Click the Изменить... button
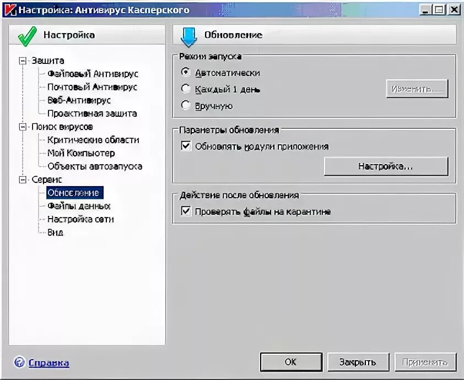The height and width of the screenshot is (380, 464). pyautogui.click(x=417, y=89)
